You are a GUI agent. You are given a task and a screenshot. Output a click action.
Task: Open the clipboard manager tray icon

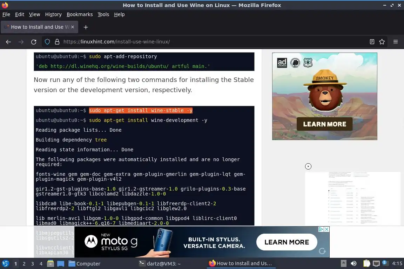coord(366,263)
